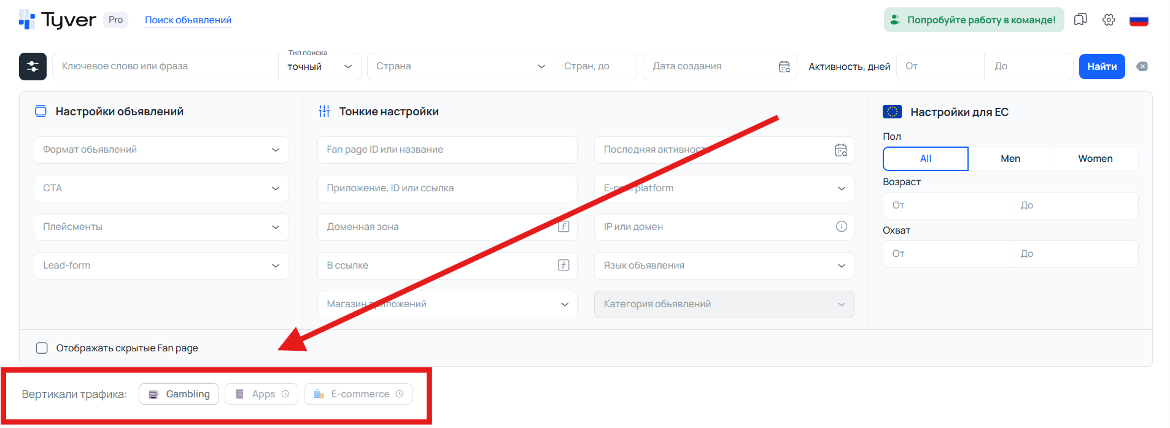Viewport: 1170px width, 428px height.
Task: Focus the В ссылке field
Action: pos(447,266)
